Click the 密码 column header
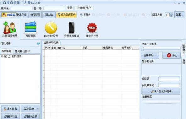This screenshot has height=119, width=186. [92, 48]
